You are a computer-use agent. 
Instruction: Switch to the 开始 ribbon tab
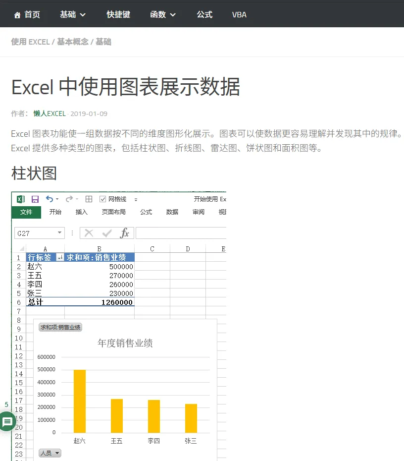(x=55, y=212)
